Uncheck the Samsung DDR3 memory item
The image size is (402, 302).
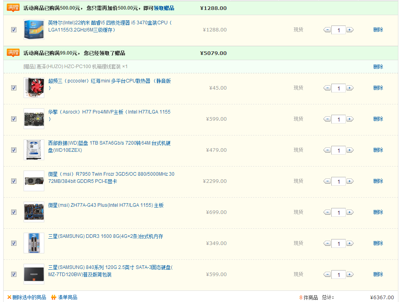coord(14,243)
